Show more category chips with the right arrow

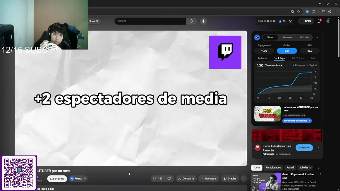(x=318, y=168)
